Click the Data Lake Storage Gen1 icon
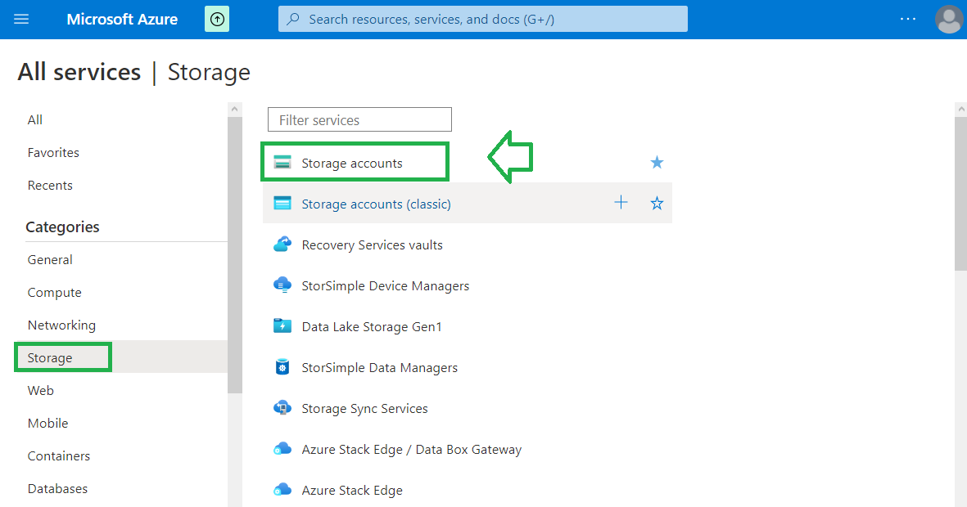Viewport: 967px width, 507px height. [x=282, y=326]
